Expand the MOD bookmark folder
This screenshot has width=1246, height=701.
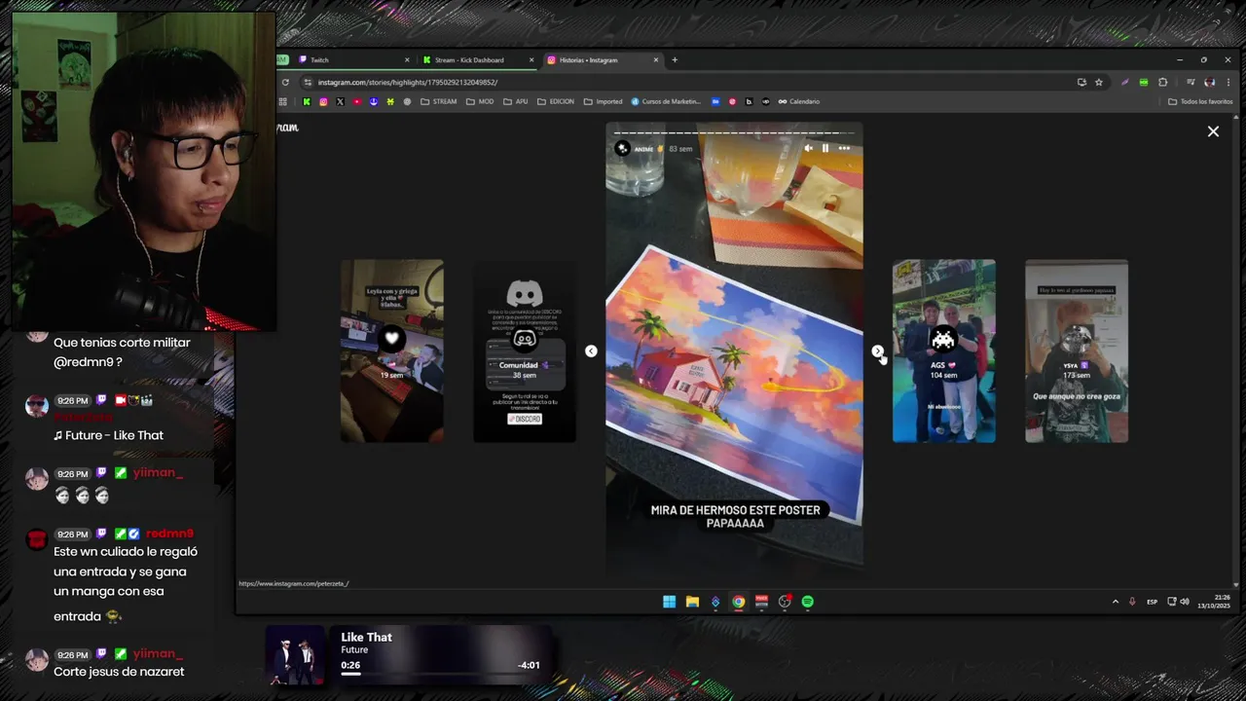(x=480, y=101)
